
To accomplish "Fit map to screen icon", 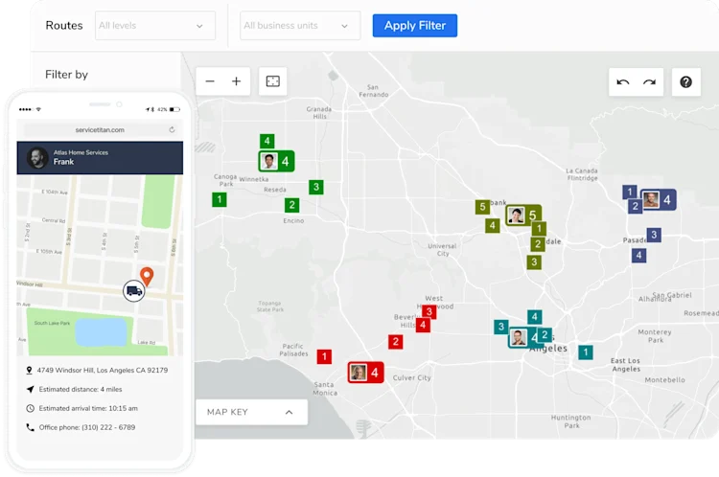I will pos(273,81).
